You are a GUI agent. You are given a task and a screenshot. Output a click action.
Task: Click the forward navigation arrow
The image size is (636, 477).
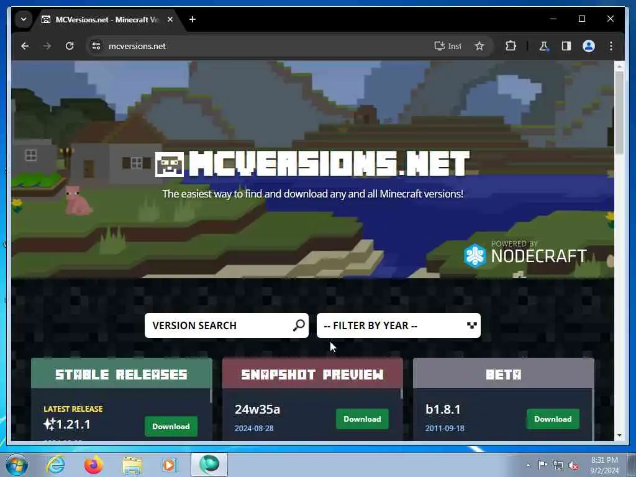click(47, 46)
